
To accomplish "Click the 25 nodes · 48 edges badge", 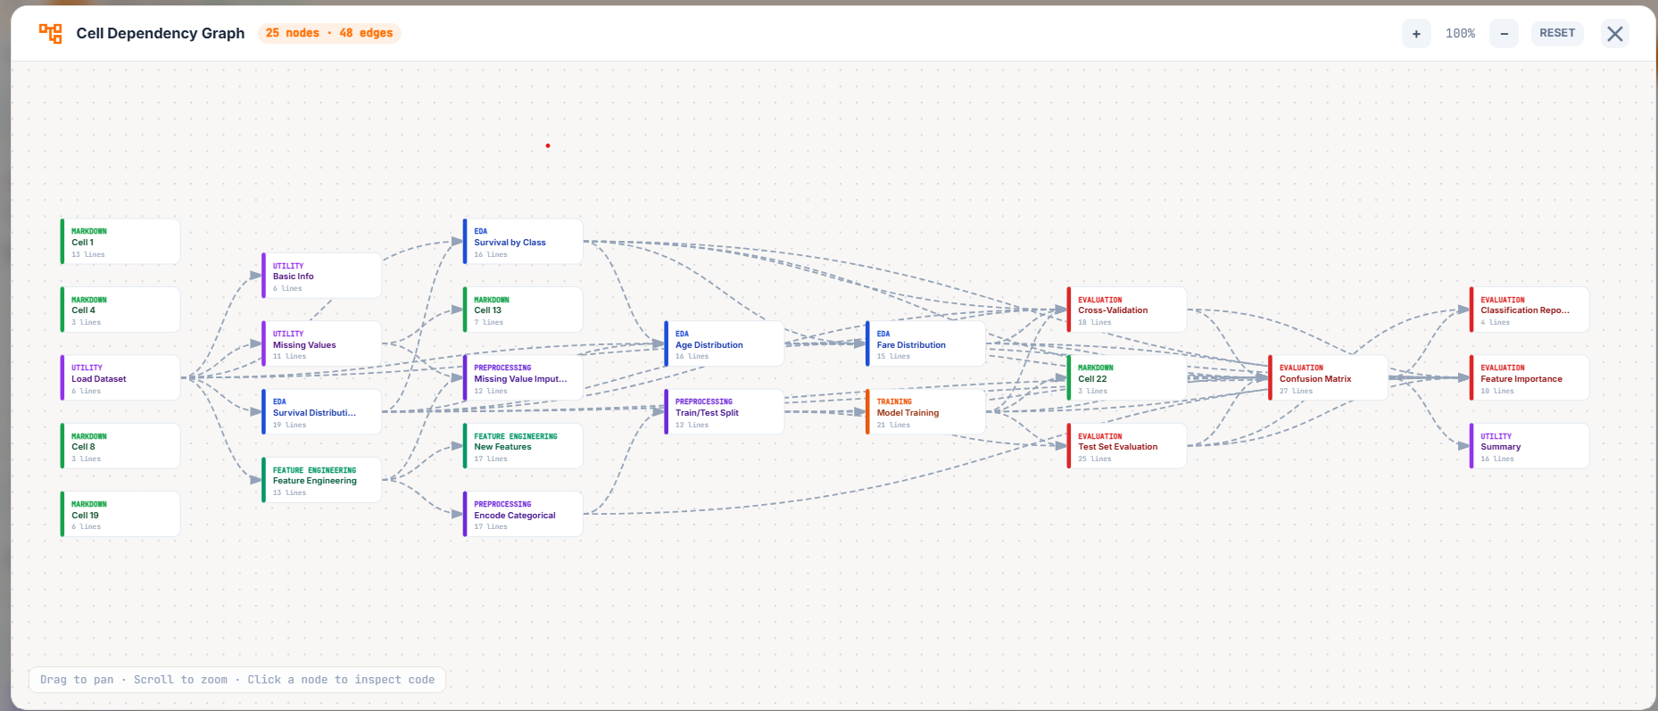I will (x=329, y=33).
